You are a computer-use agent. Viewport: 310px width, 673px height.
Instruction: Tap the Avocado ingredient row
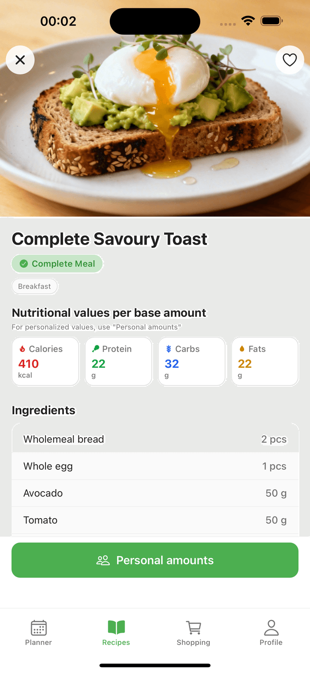click(155, 493)
